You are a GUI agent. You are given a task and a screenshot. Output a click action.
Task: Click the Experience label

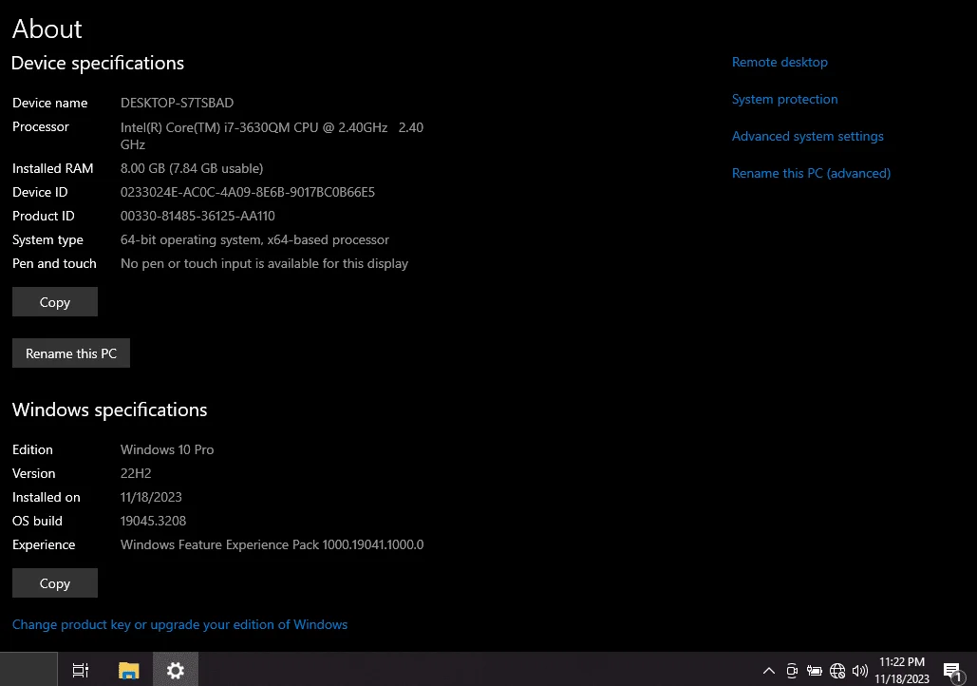44,545
